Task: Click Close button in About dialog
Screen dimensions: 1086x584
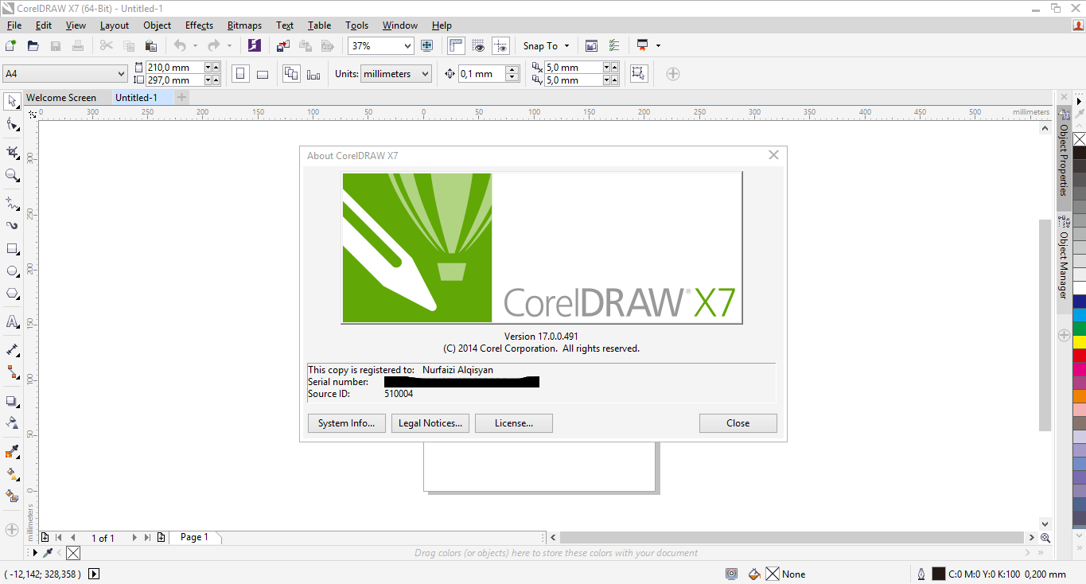Action: click(738, 423)
